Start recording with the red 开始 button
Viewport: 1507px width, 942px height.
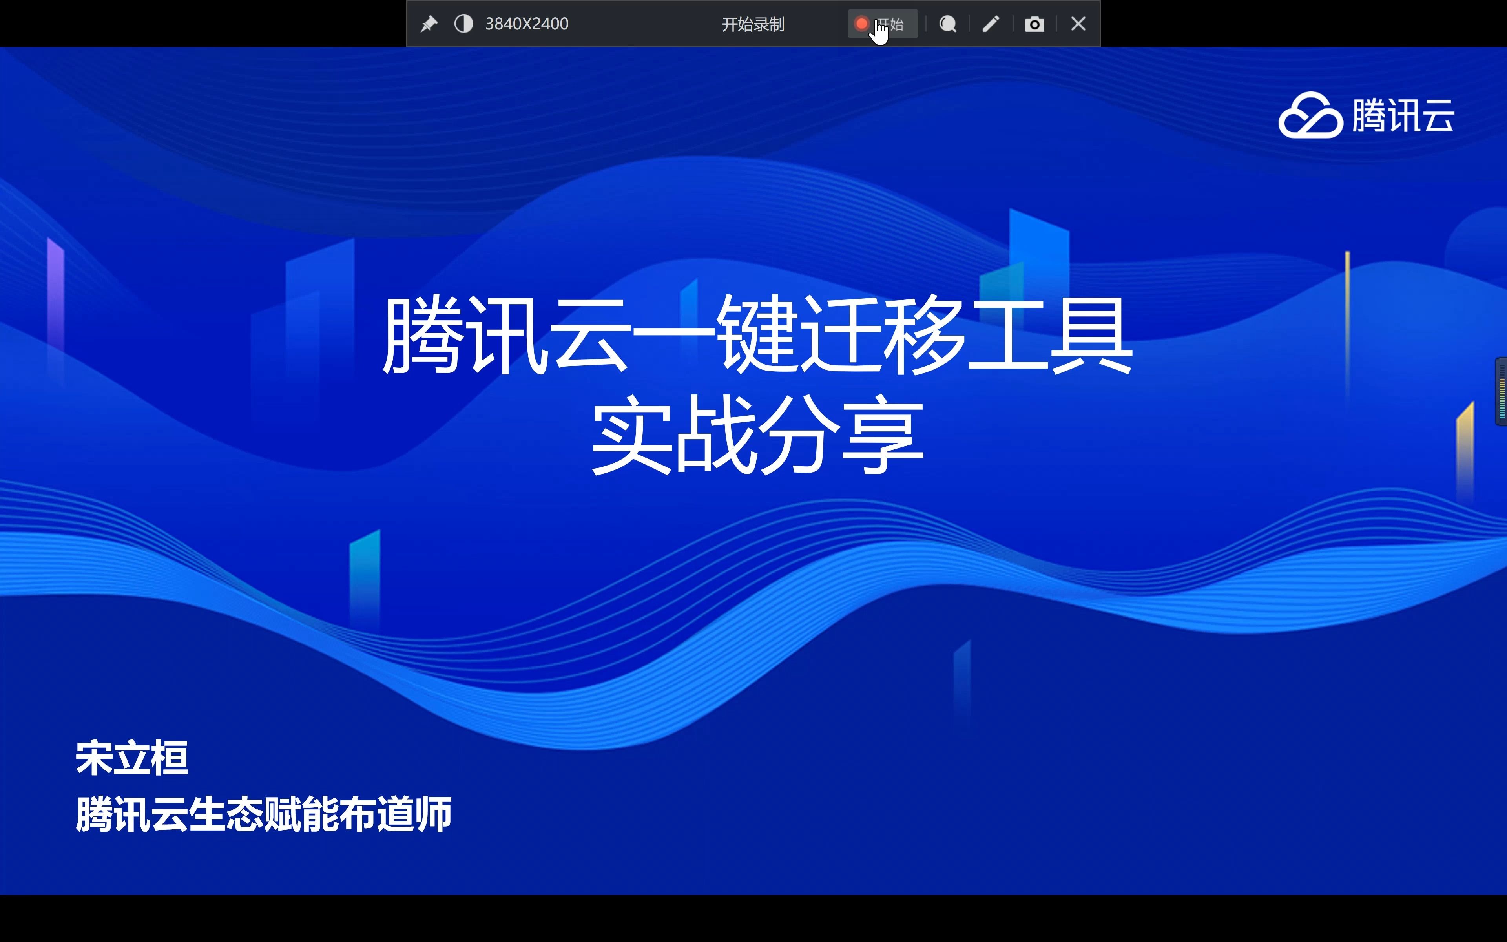click(x=882, y=24)
